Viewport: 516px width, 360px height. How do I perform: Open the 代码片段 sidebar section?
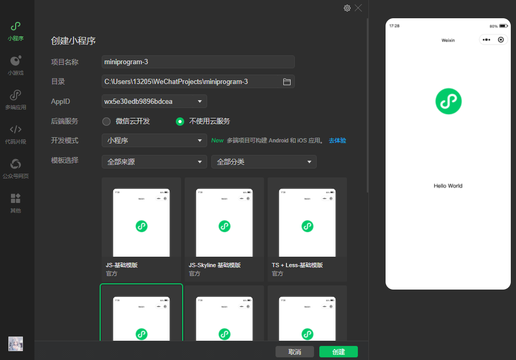tap(16, 135)
